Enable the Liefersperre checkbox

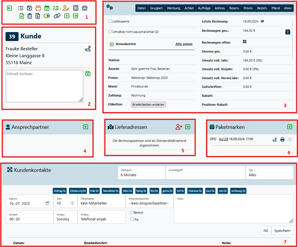pyautogui.click(x=110, y=21)
